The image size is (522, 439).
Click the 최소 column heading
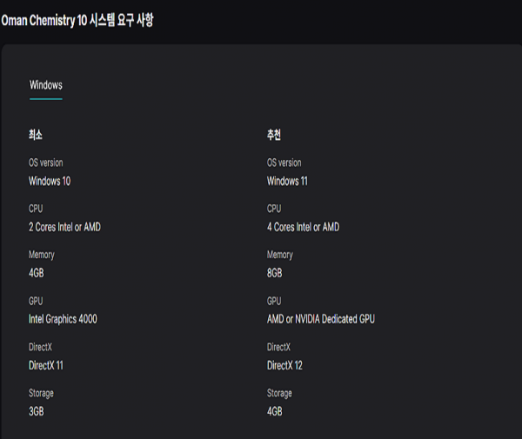point(36,136)
